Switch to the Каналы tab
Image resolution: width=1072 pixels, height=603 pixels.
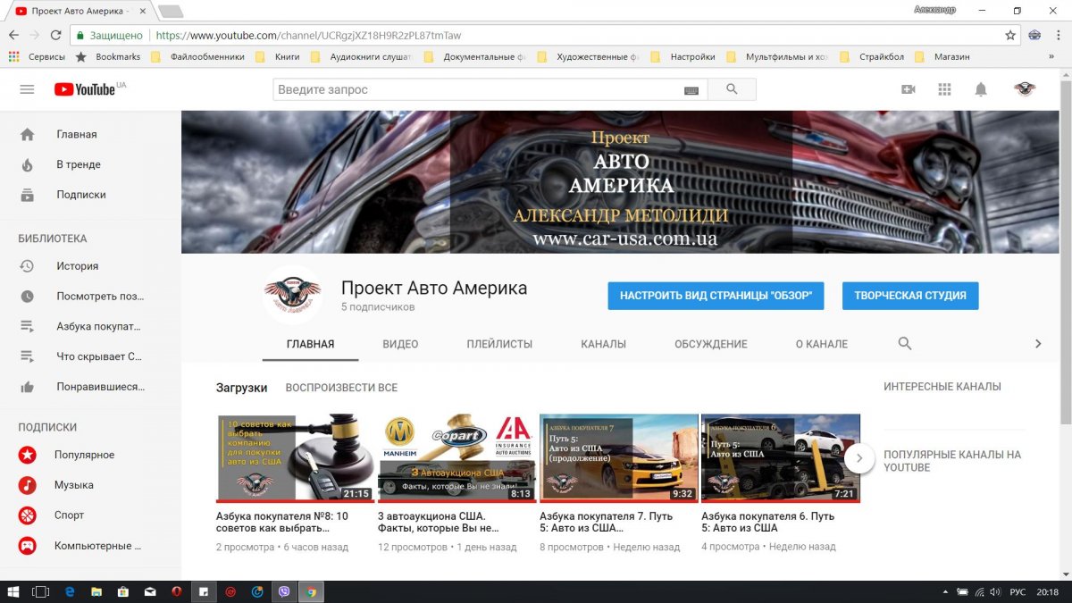pos(603,344)
